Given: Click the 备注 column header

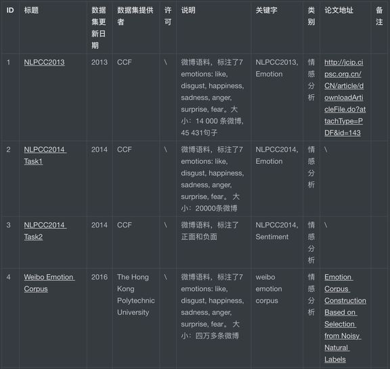Looking at the screenshot, I should coord(379,16).
